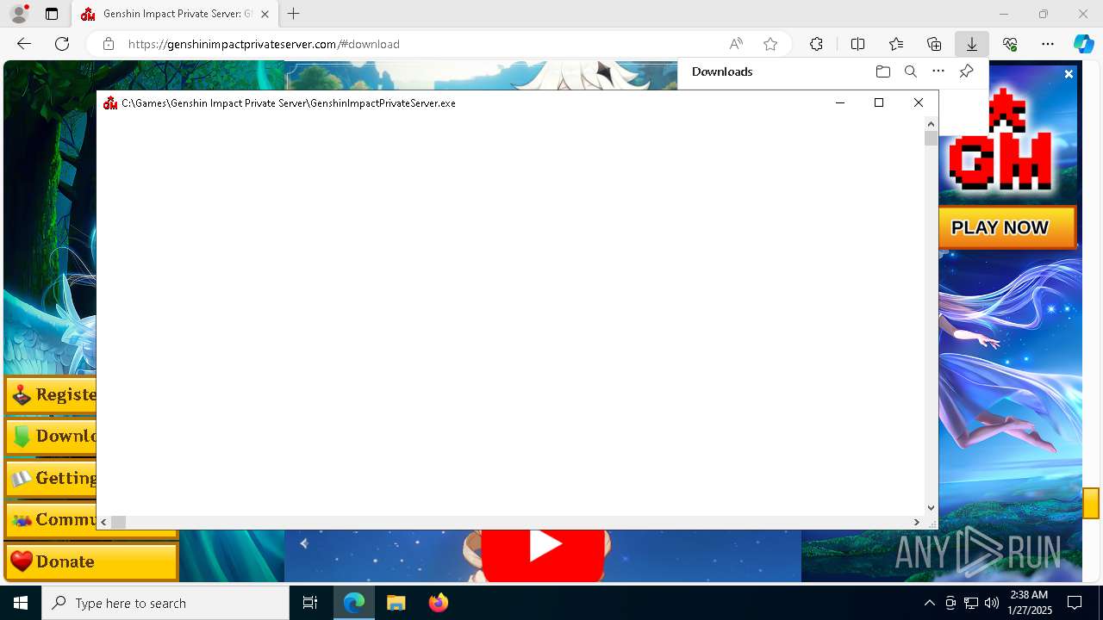Click the taskbar search box
Screen dimensions: 1103x620
[x=165, y=603]
